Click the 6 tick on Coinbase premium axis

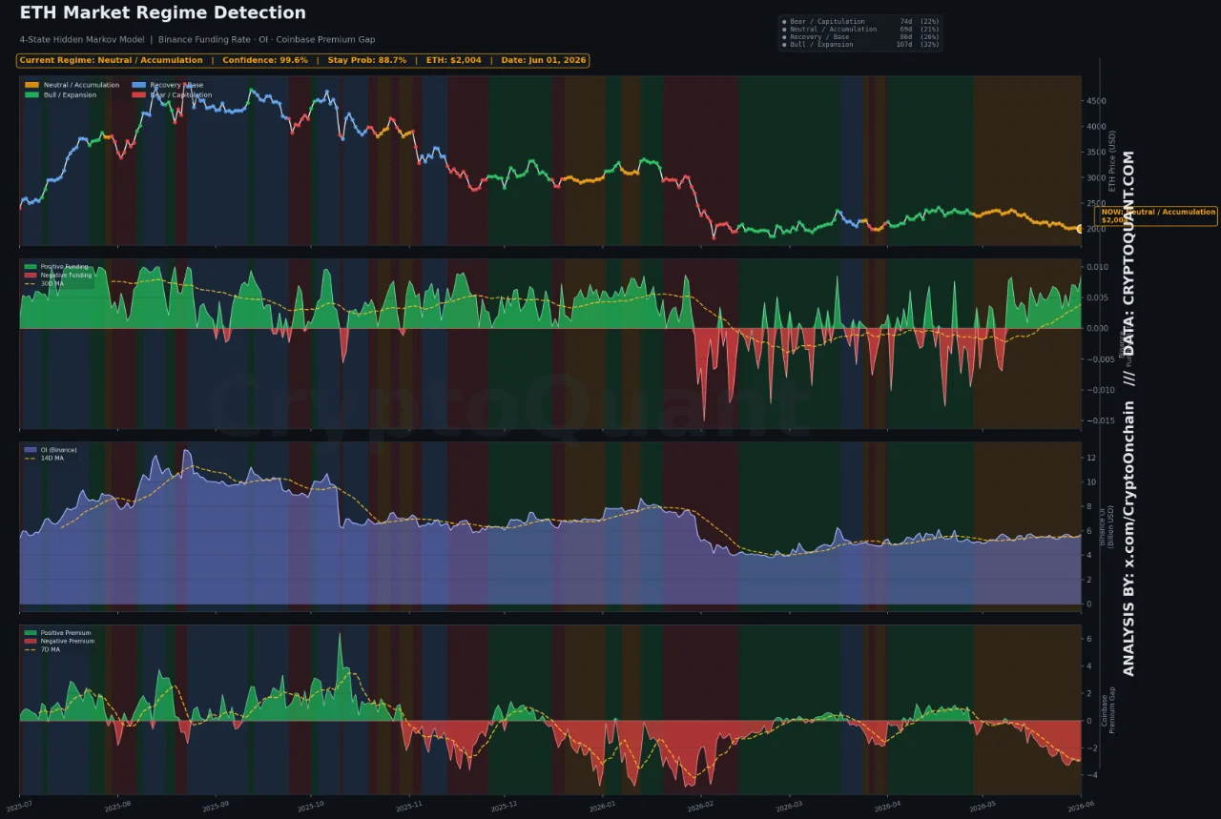(1088, 640)
